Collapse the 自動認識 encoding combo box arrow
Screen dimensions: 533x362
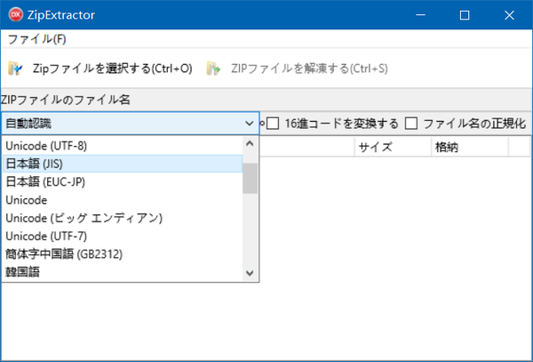pyautogui.click(x=250, y=124)
